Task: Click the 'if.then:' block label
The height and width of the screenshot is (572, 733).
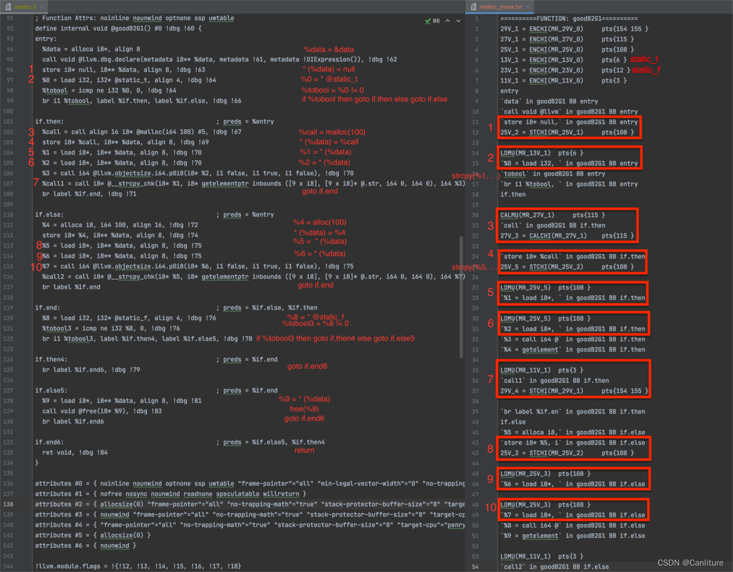Action: [49, 122]
